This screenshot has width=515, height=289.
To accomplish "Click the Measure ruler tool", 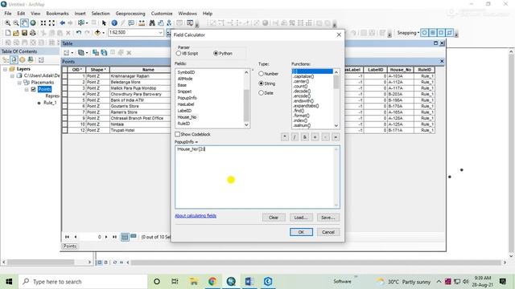I will [142, 23].
